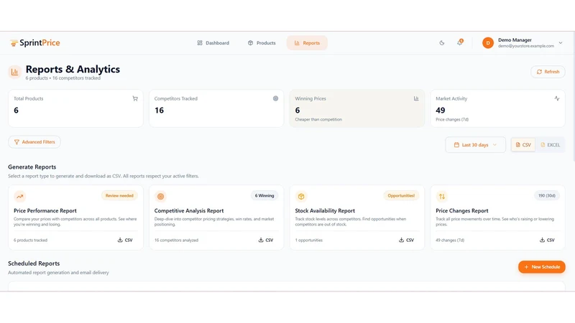This screenshot has width=575, height=323.
Task: Click the Price Performance Report title
Action: (x=45, y=211)
